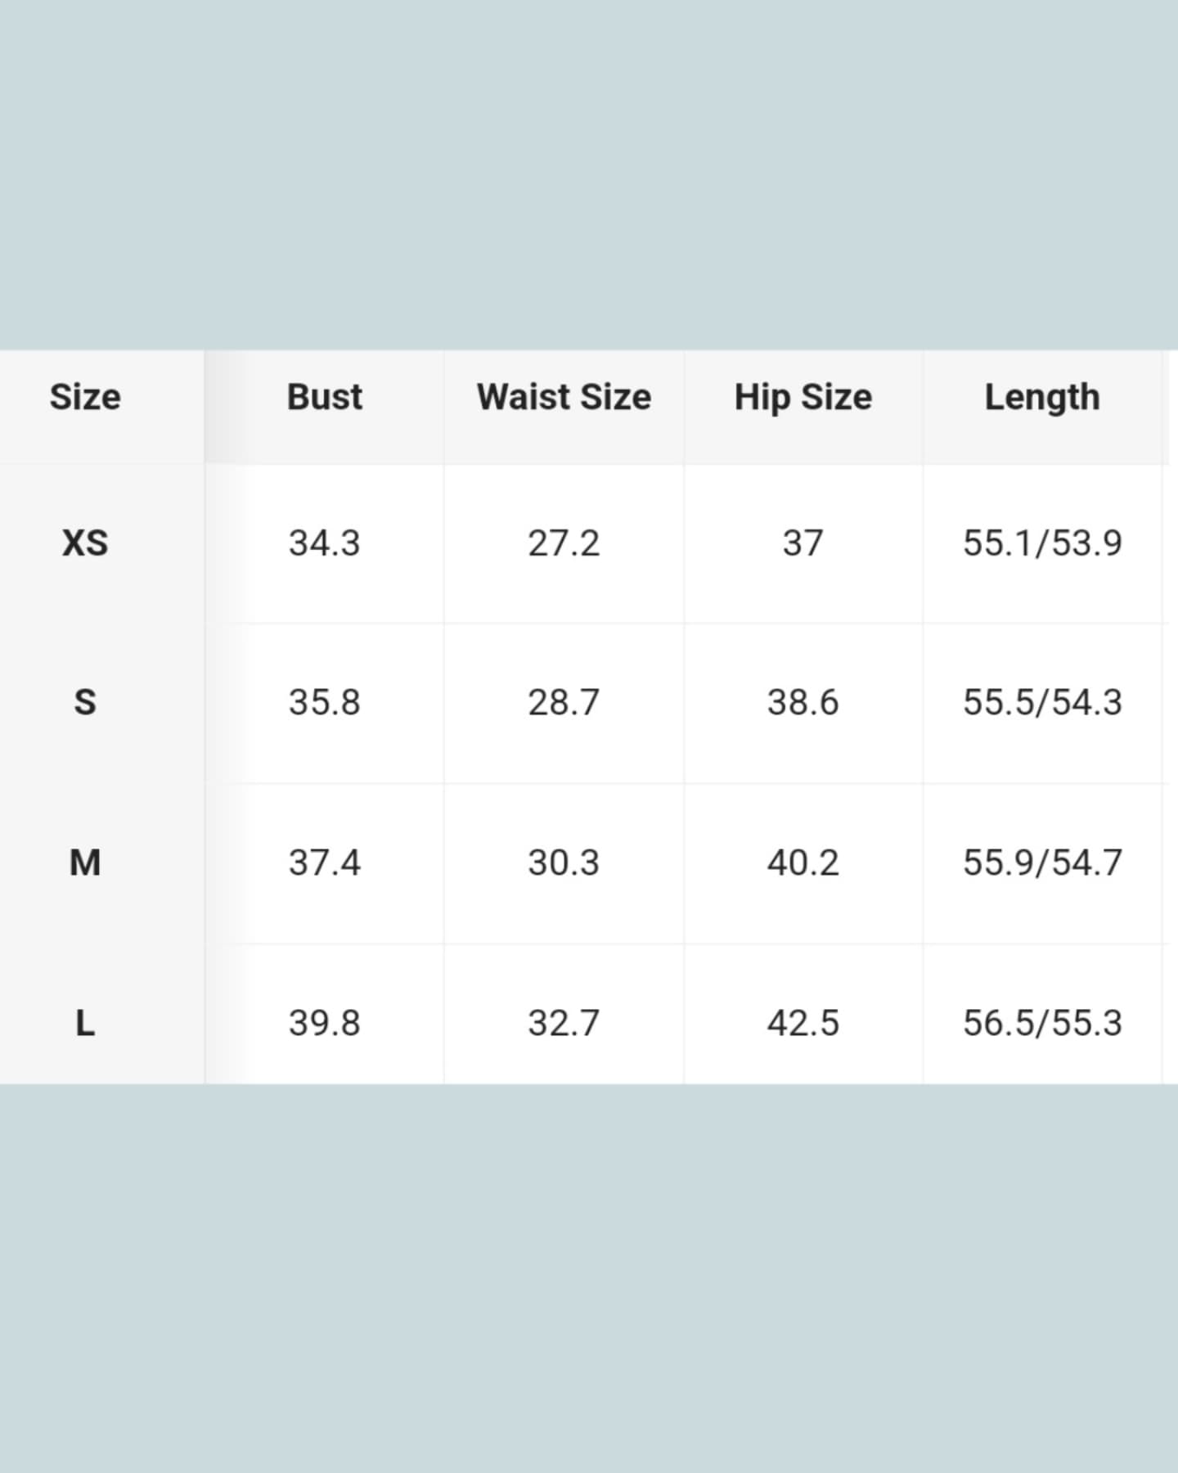Viewport: 1178px width, 1473px height.
Task: Click the L bust value 39.8
Action: pos(324,1023)
